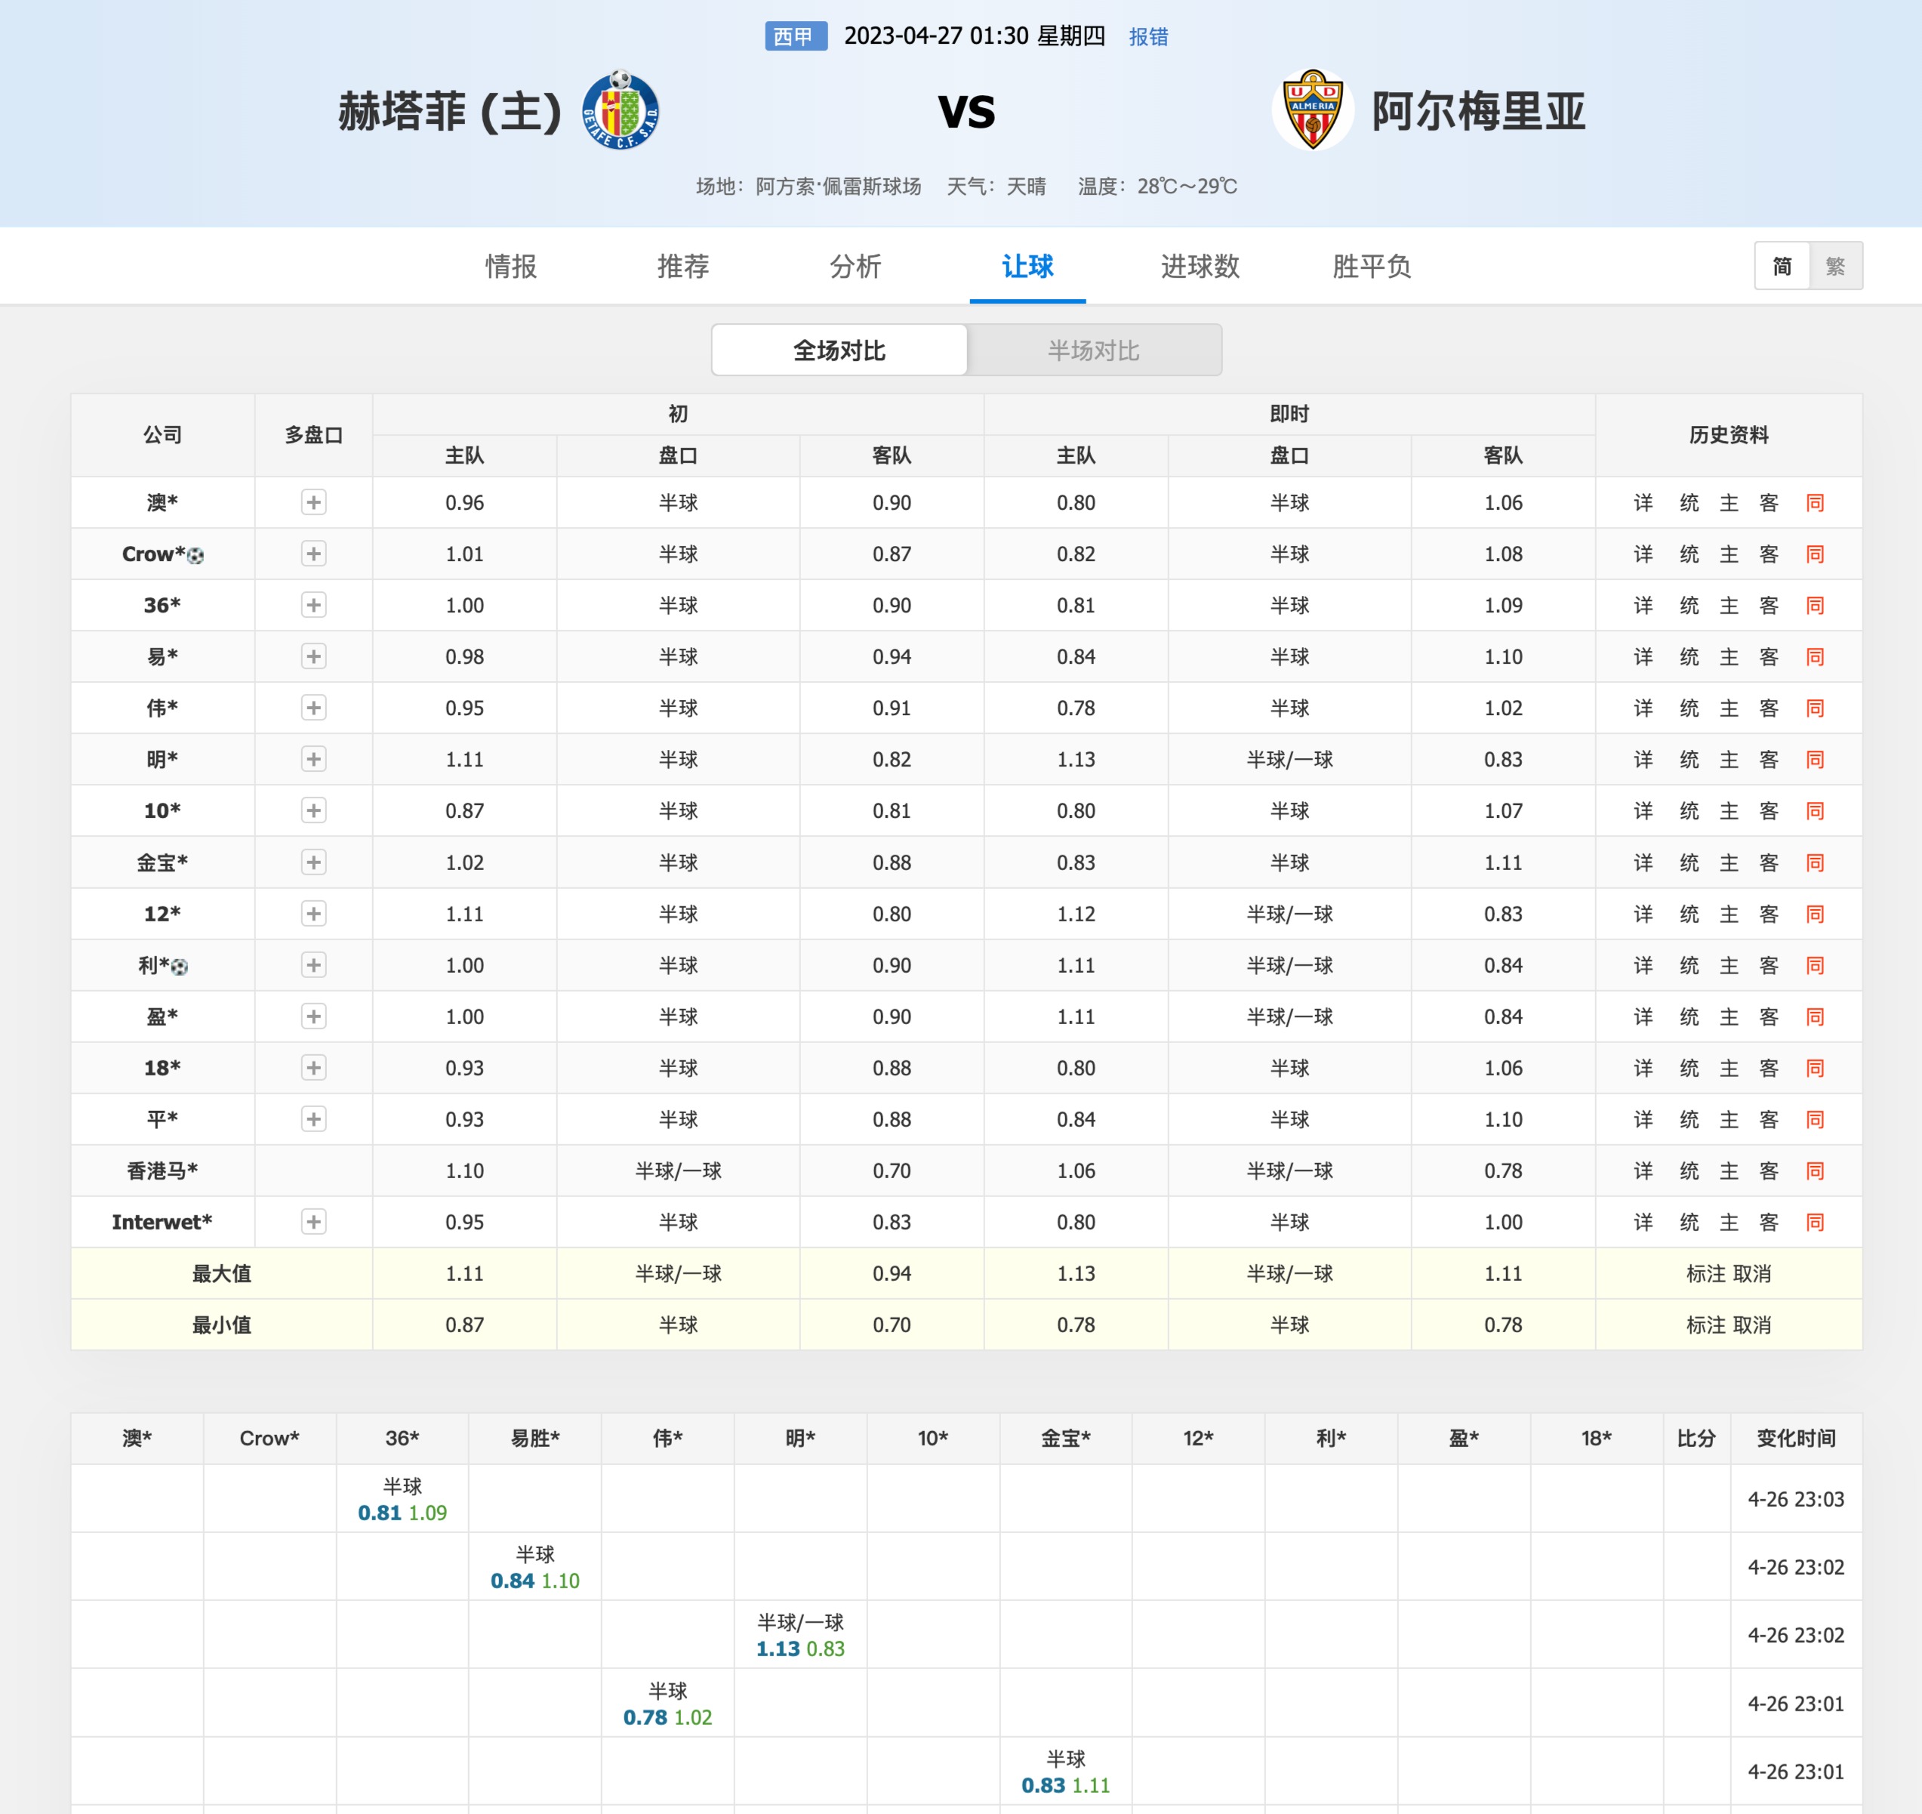Click 标注 in the 最大值 row
This screenshot has width=1922, height=1814.
coord(1705,1273)
